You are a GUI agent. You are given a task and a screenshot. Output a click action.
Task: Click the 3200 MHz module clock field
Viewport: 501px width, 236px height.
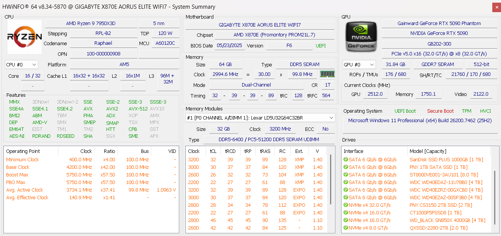coord(280,129)
